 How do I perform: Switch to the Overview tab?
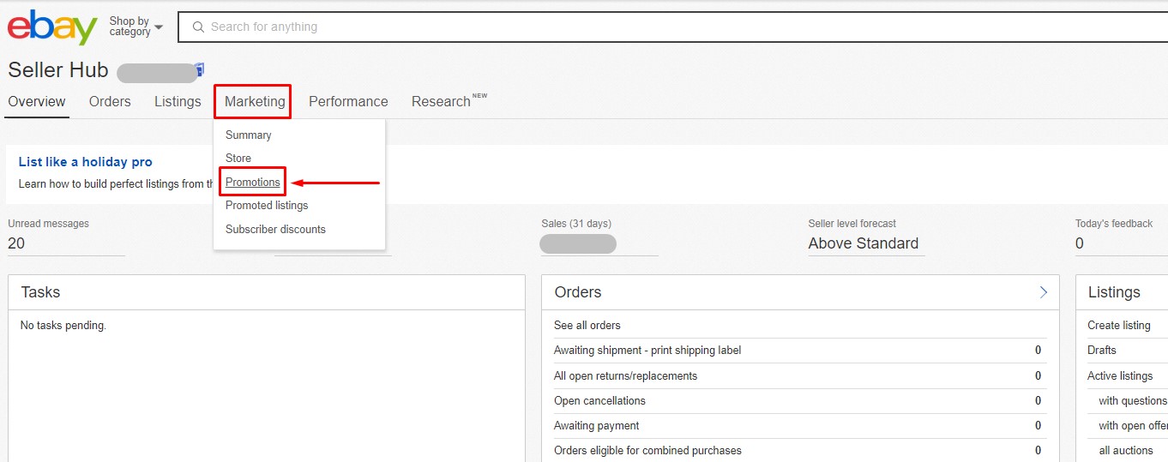coord(37,101)
